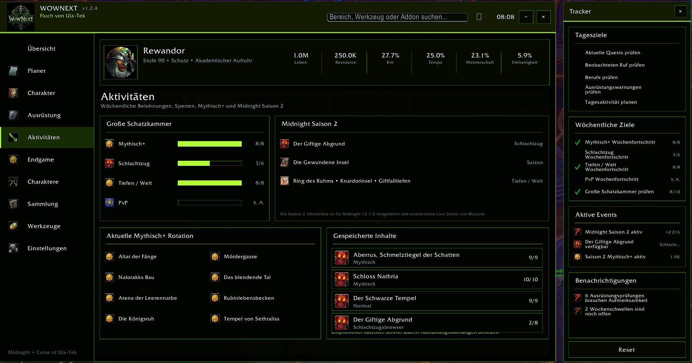Click the Mythisch+ vault icon
This screenshot has height=363, width=692.
pyautogui.click(x=109, y=144)
